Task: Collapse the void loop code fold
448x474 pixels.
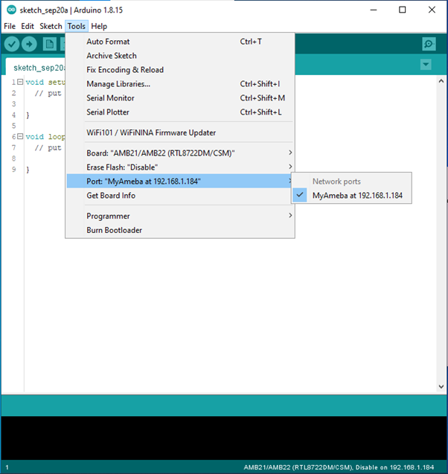Action: [x=20, y=136]
